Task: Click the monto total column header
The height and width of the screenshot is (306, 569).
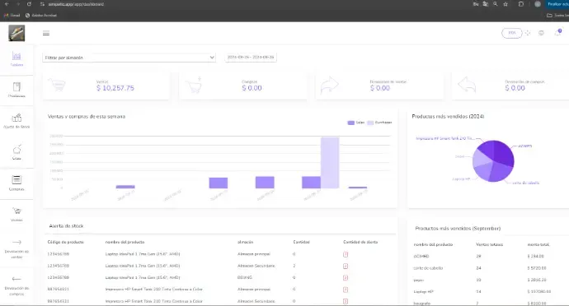Action: [x=538, y=244]
